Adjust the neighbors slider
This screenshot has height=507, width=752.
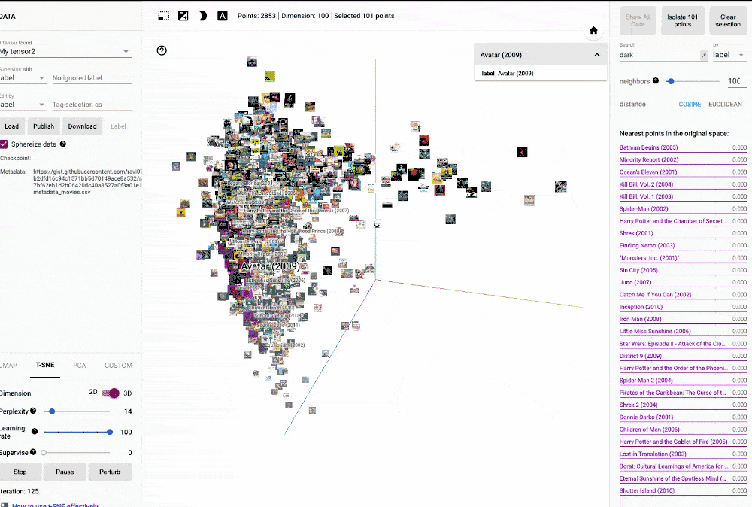coord(693,81)
